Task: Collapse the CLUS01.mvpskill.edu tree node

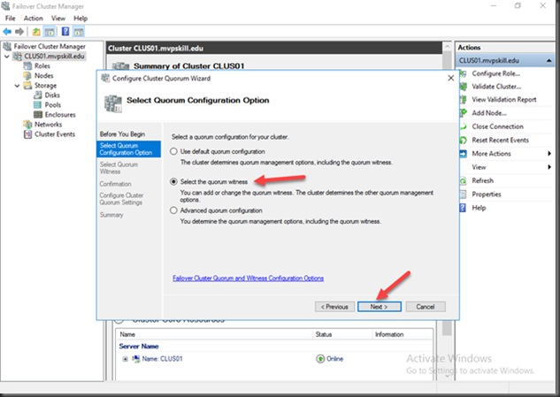Action: pos(7,57)
